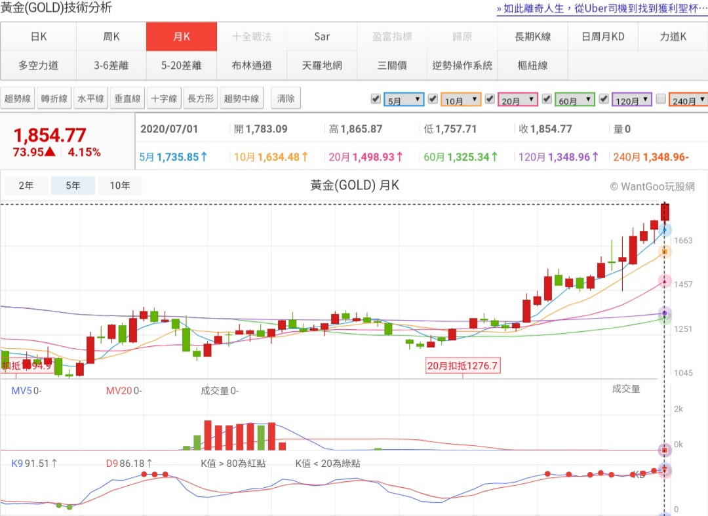Viewport: 708px width, 516px height.
Task: Switch to the 布林通道 Bollinger tab
Action: (x=252, y=66)
